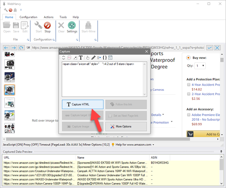Expand the Configuration group dialog launcher
Image resolution: width=226 pixels, height=188 pixels.
(x=54, y=39)
